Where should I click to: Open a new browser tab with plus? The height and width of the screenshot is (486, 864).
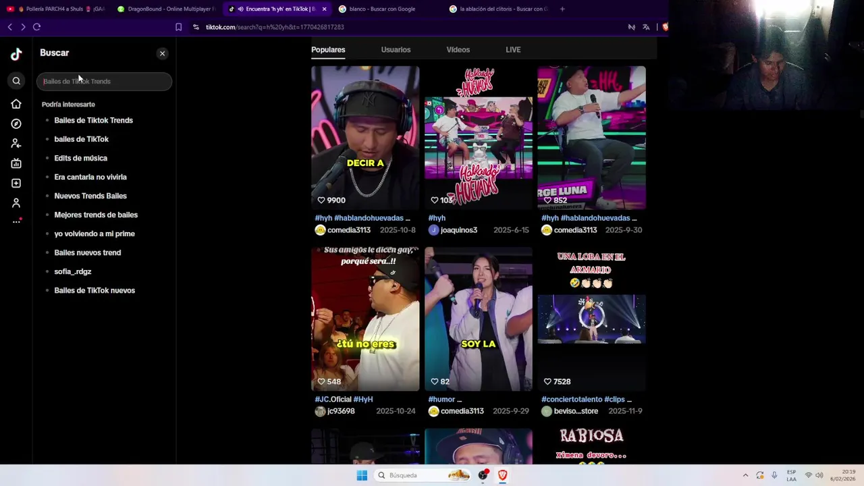562,9
